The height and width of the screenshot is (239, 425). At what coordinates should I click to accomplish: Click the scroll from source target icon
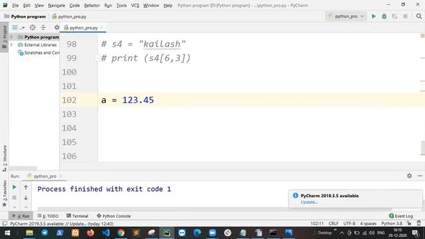33,28
